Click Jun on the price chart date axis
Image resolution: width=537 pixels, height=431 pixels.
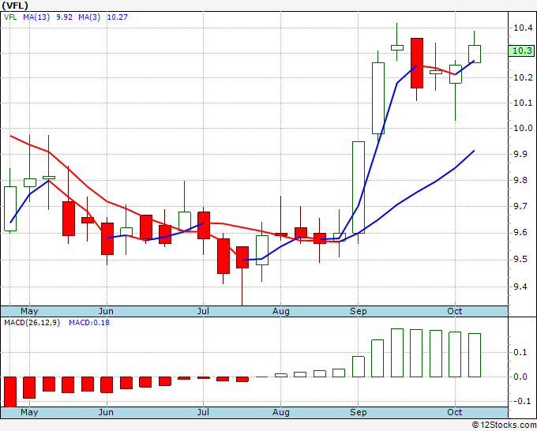coord(106,311)
